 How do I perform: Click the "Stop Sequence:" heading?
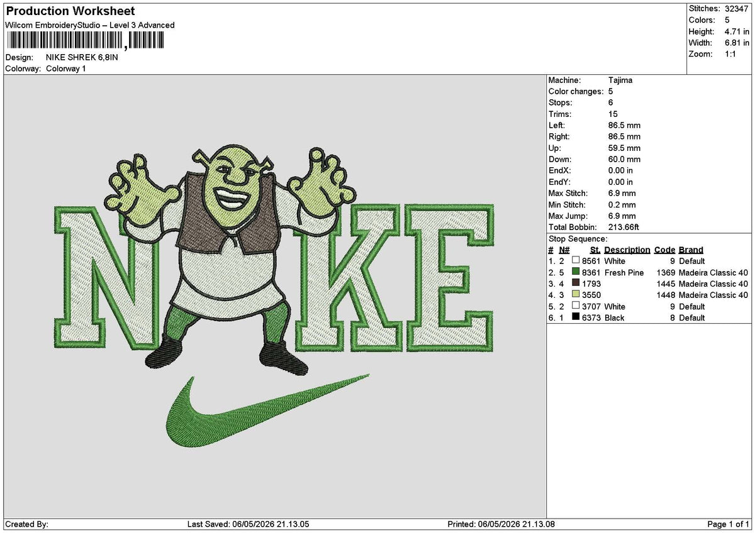pyautogui.click(x=578, y=238)
